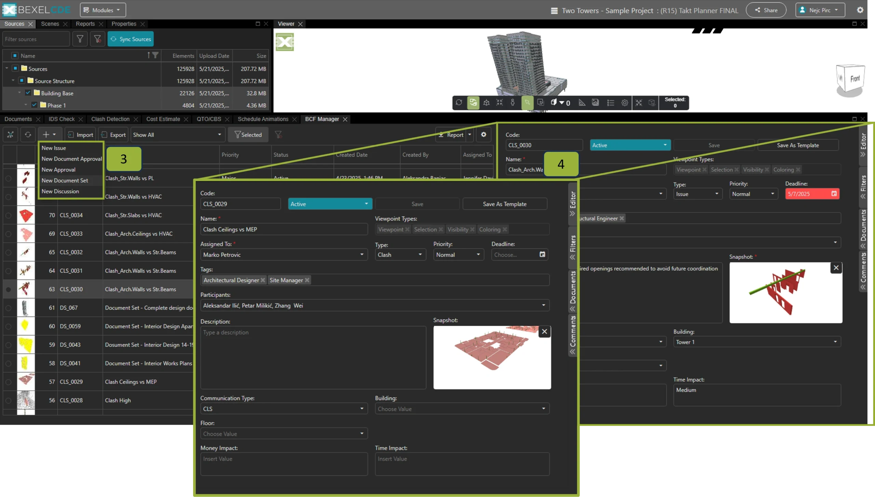The height and width of the screenshot is (497, 875).
Task: Click the CLS_0033 row thumbnail
Action: pyautogui.click(x=26, y=233)
